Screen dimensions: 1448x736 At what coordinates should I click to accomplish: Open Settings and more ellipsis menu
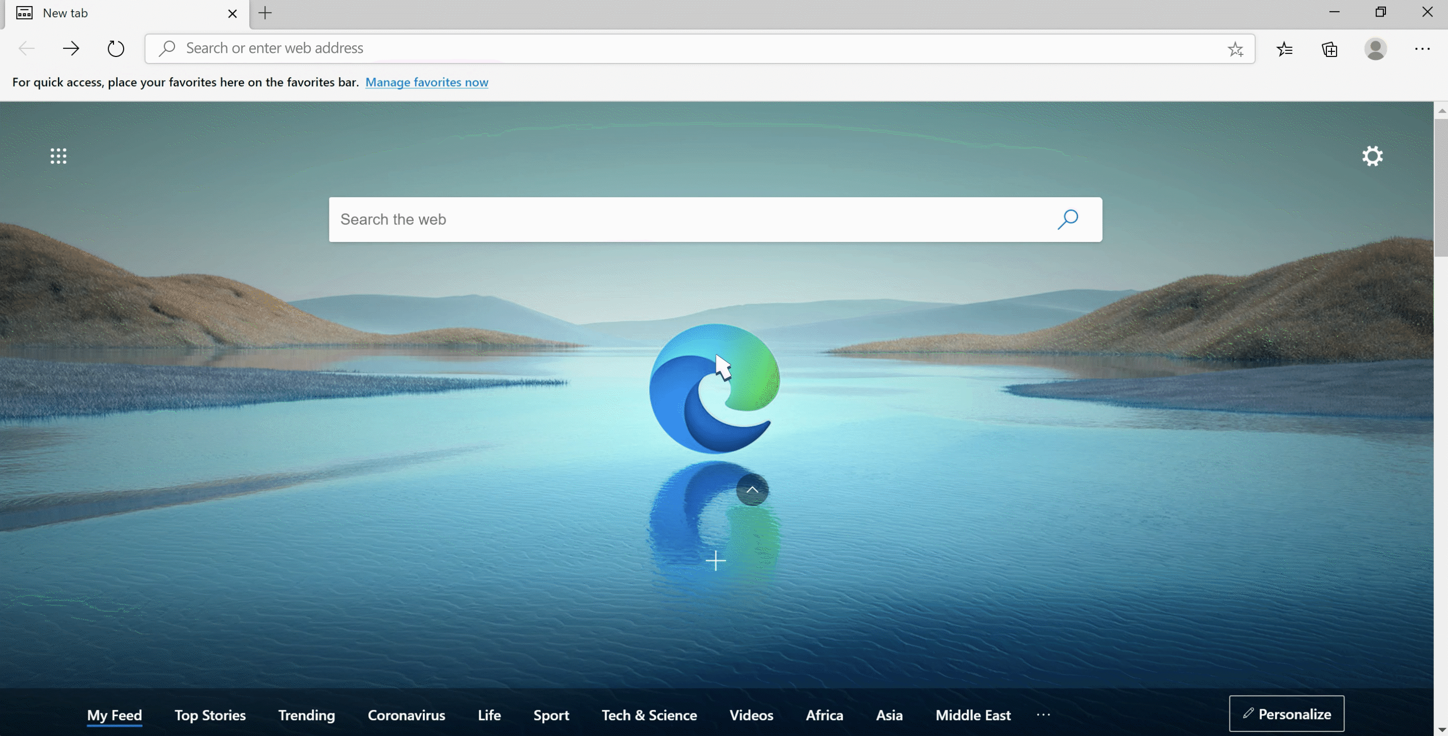pos(1422,49)
